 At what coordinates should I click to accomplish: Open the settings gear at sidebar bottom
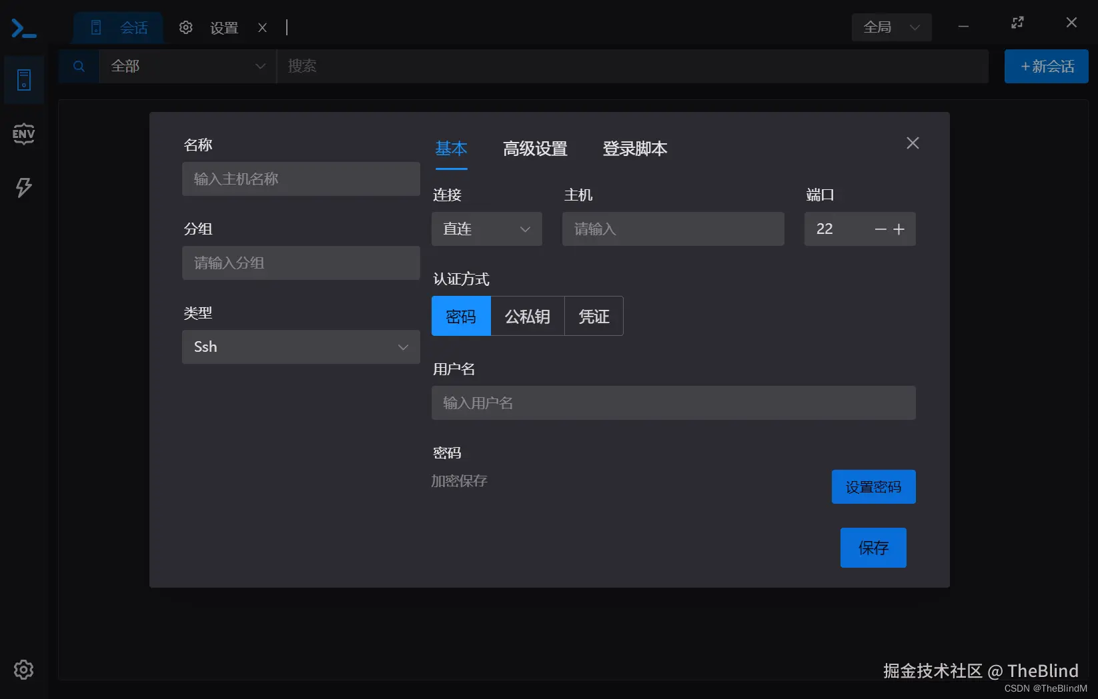24,670
